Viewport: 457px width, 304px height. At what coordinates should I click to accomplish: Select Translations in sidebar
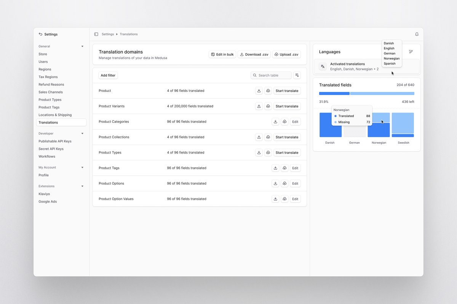(x=61, y=122)
